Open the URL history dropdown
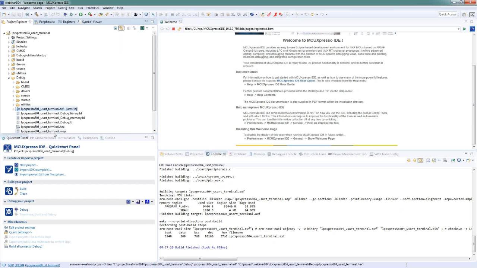The image size is (477, 268). click(x=458, y=29)
